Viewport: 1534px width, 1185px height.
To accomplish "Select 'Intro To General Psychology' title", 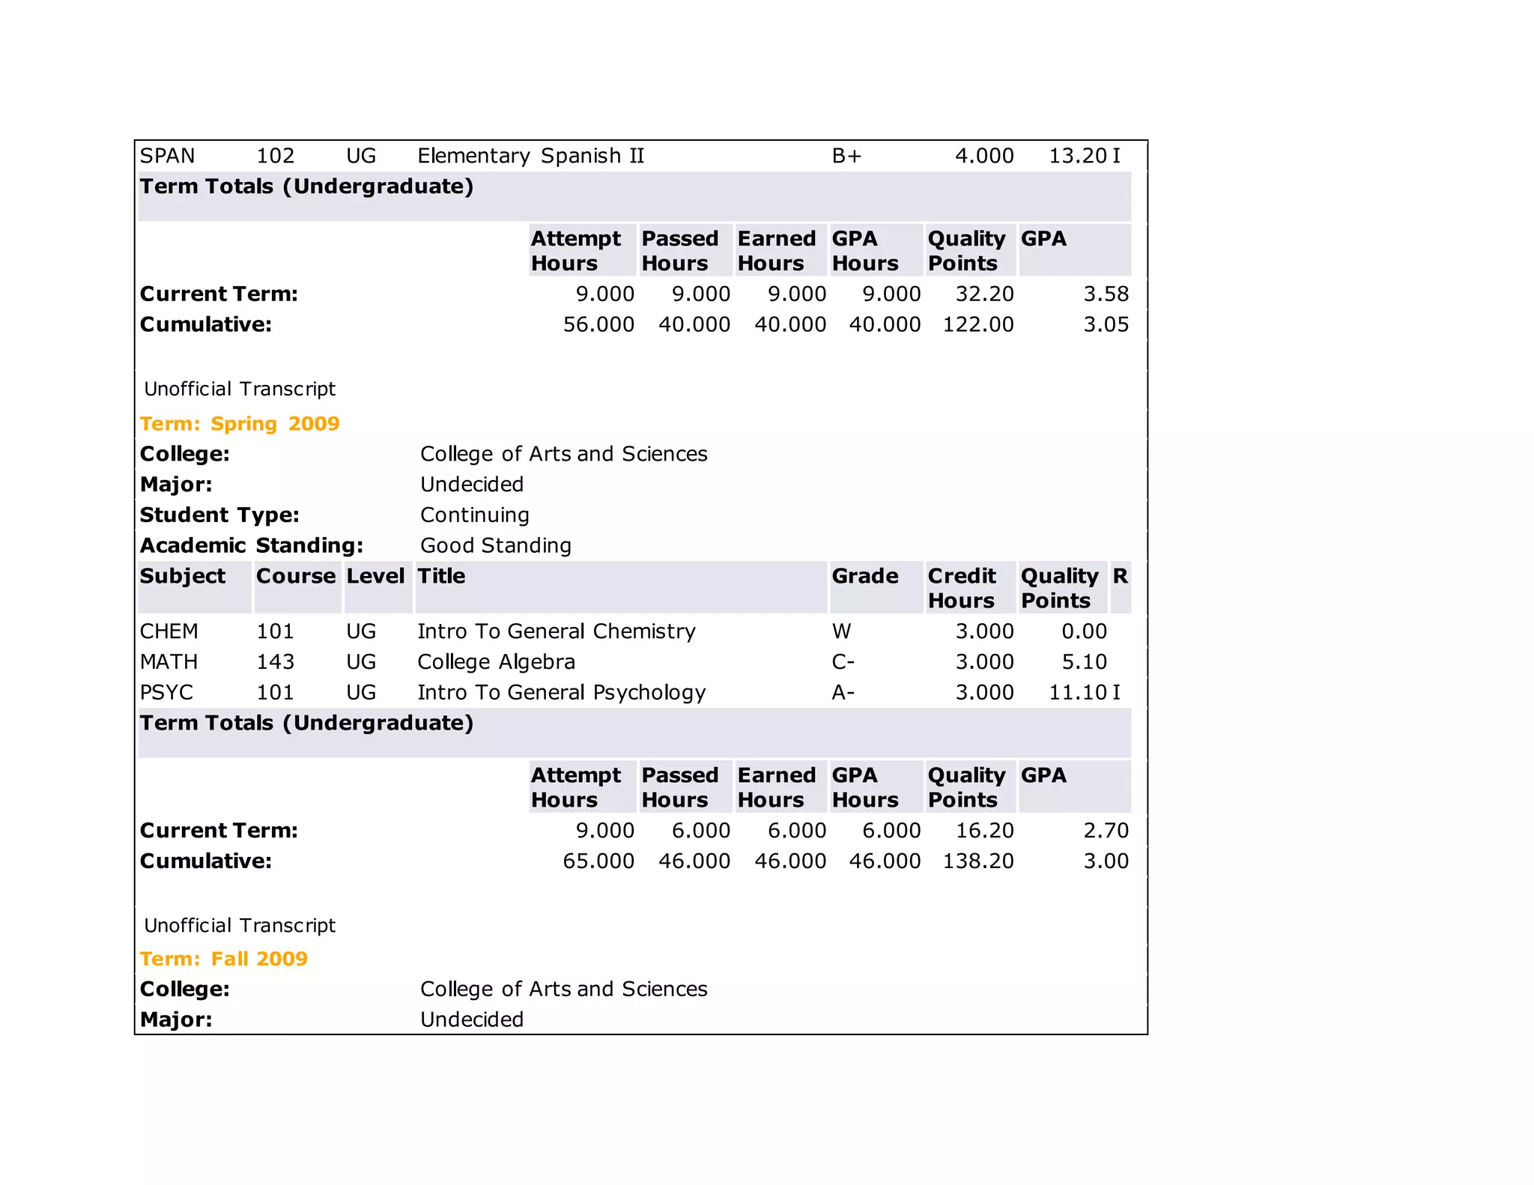I will [562, 693].
